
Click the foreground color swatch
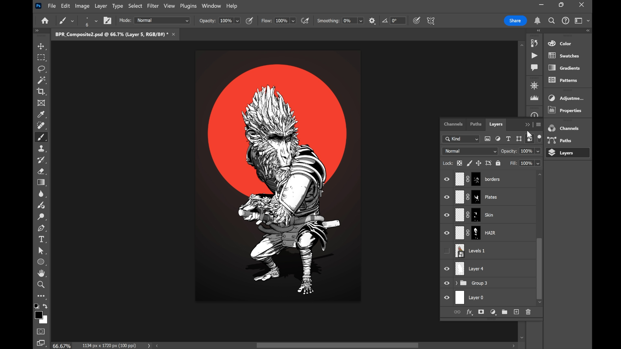[x=39, y=315]
